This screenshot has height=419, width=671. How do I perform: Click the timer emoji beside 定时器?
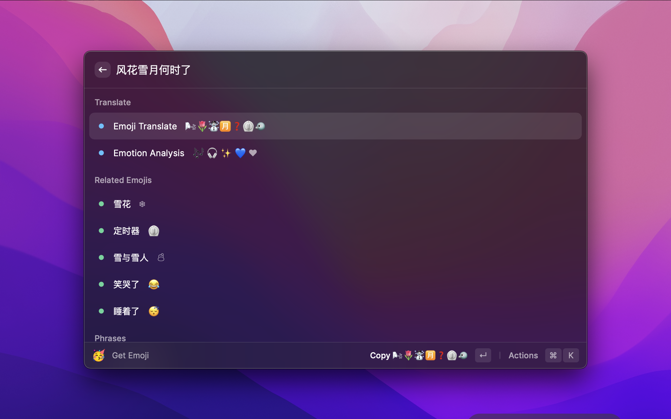[x=154, y=231]
